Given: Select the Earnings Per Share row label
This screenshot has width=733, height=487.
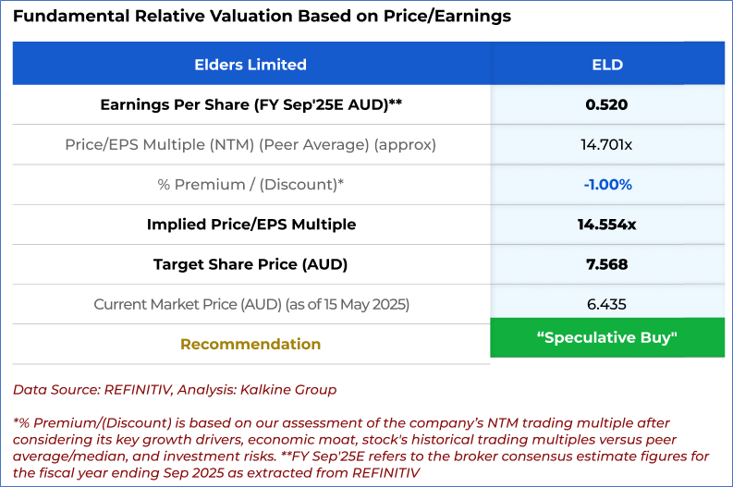Looking at the screenshot, I should (250, 104).
